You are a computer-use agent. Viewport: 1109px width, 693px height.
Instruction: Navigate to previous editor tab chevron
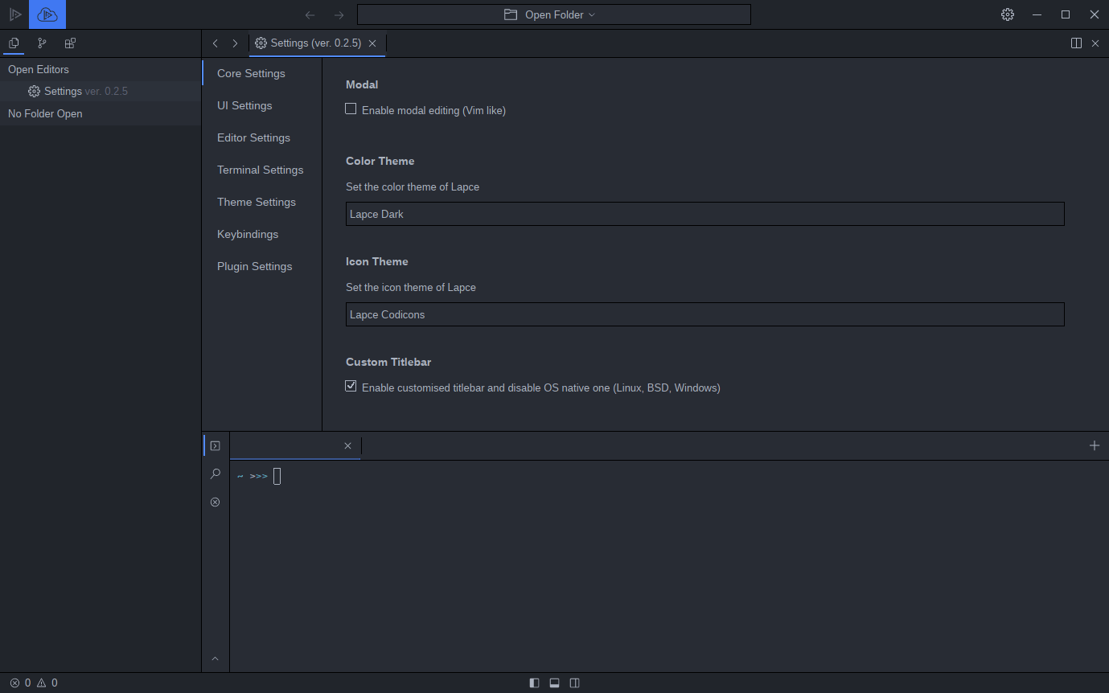216,43
